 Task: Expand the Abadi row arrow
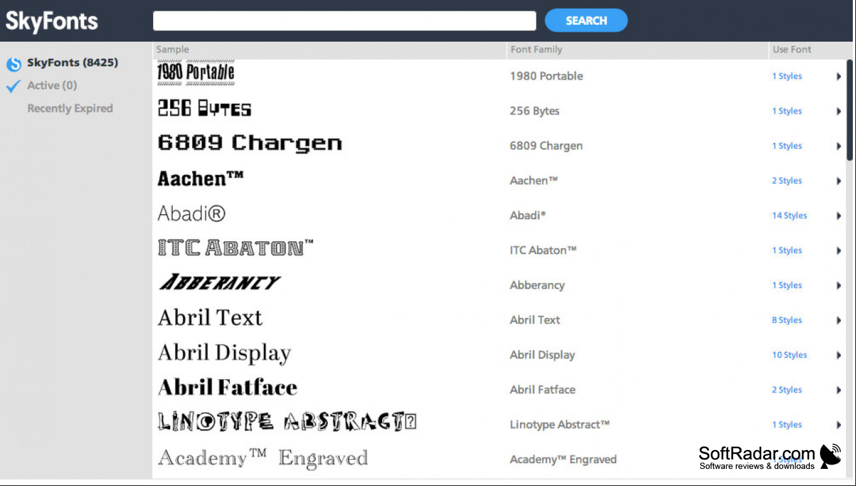tap(838, 216)
